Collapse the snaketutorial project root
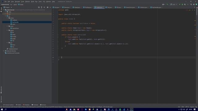 pos(3,10)
